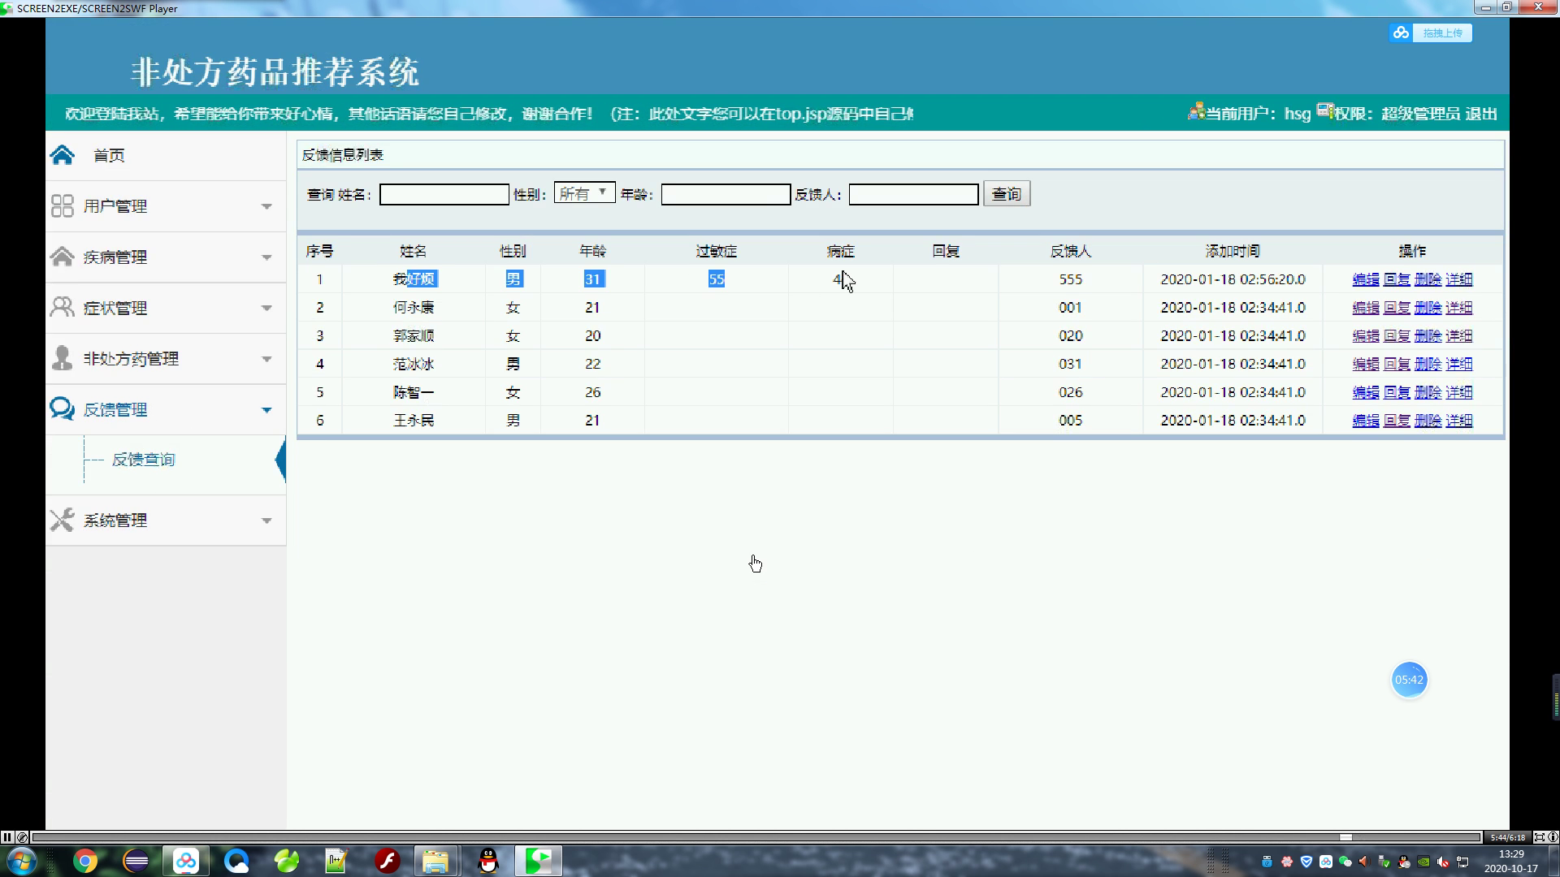
Task: Switch to the Screen2SWF player taskbar icon
Action: (x=538, y=861)
